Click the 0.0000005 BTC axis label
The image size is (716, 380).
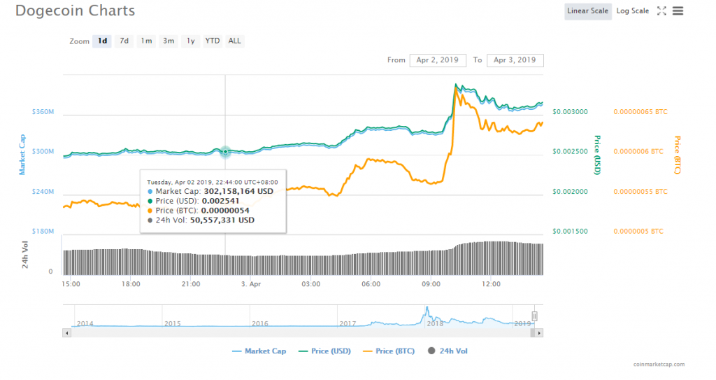tap(638, 232)
